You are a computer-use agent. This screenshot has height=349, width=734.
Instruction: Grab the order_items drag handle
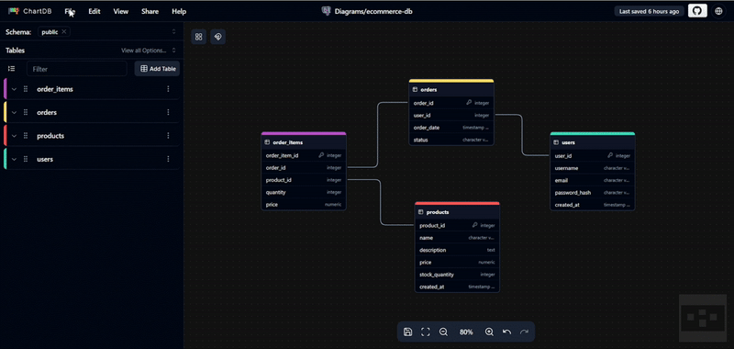click(x=26, y=89)
